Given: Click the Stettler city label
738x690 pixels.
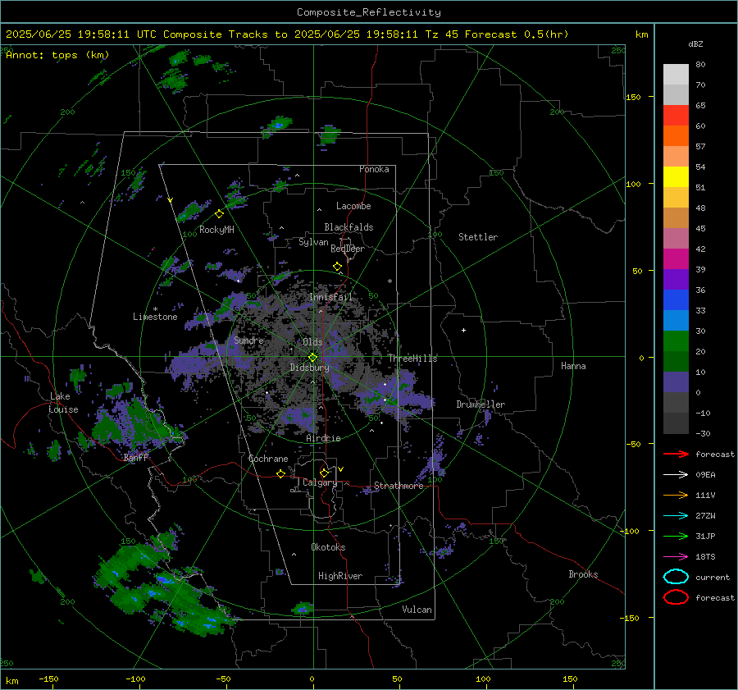Looking at the screenshot, I should (x=478, y=237).
